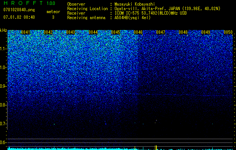Click the 1.1 frequency axis label
Screen dimensions: 236x150
coord(3,49)
